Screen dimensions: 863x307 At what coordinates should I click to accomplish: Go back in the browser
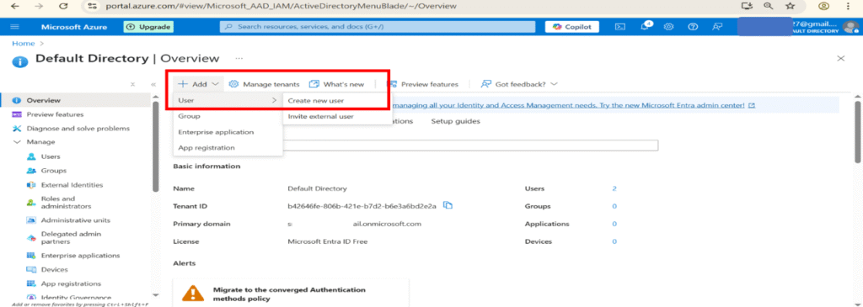[15, 6]
